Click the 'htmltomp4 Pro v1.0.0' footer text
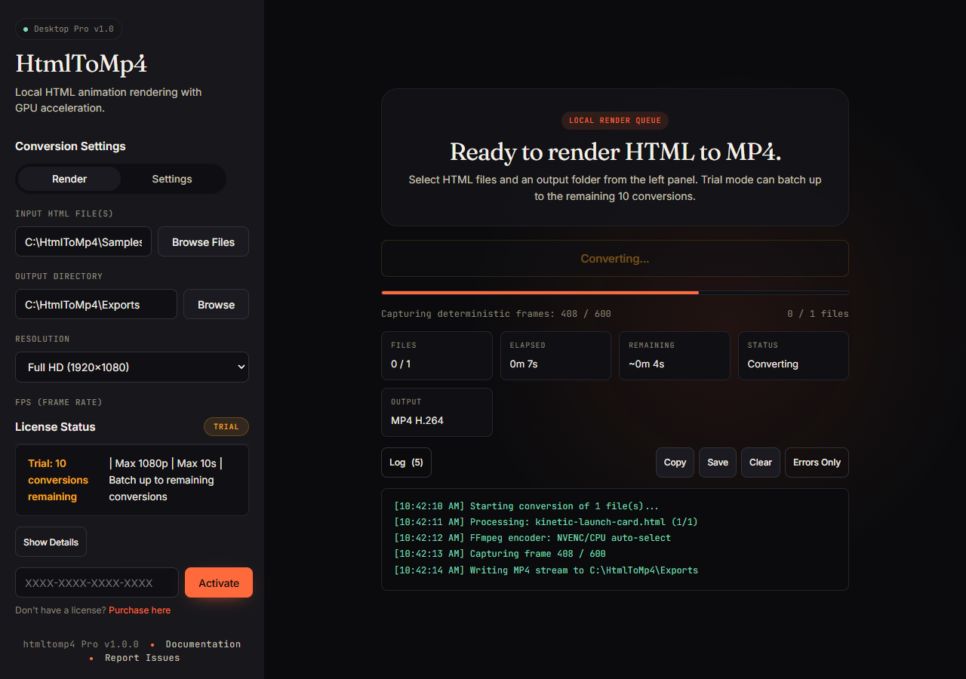 coord(81,644)
